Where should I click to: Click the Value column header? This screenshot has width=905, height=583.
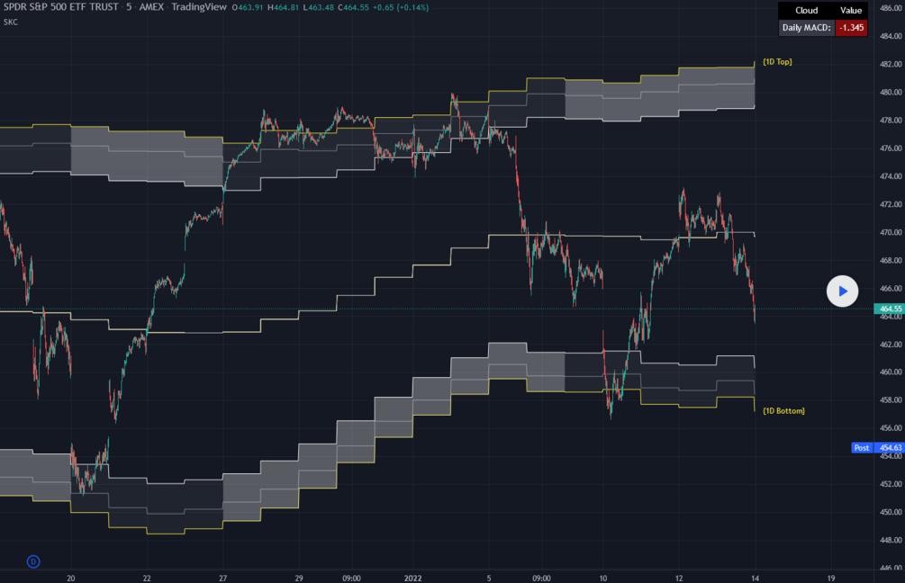(x=851, y=11)
